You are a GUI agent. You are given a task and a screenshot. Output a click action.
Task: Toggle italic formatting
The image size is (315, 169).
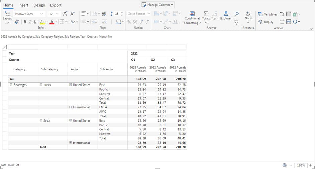click(x=30, y=22)
